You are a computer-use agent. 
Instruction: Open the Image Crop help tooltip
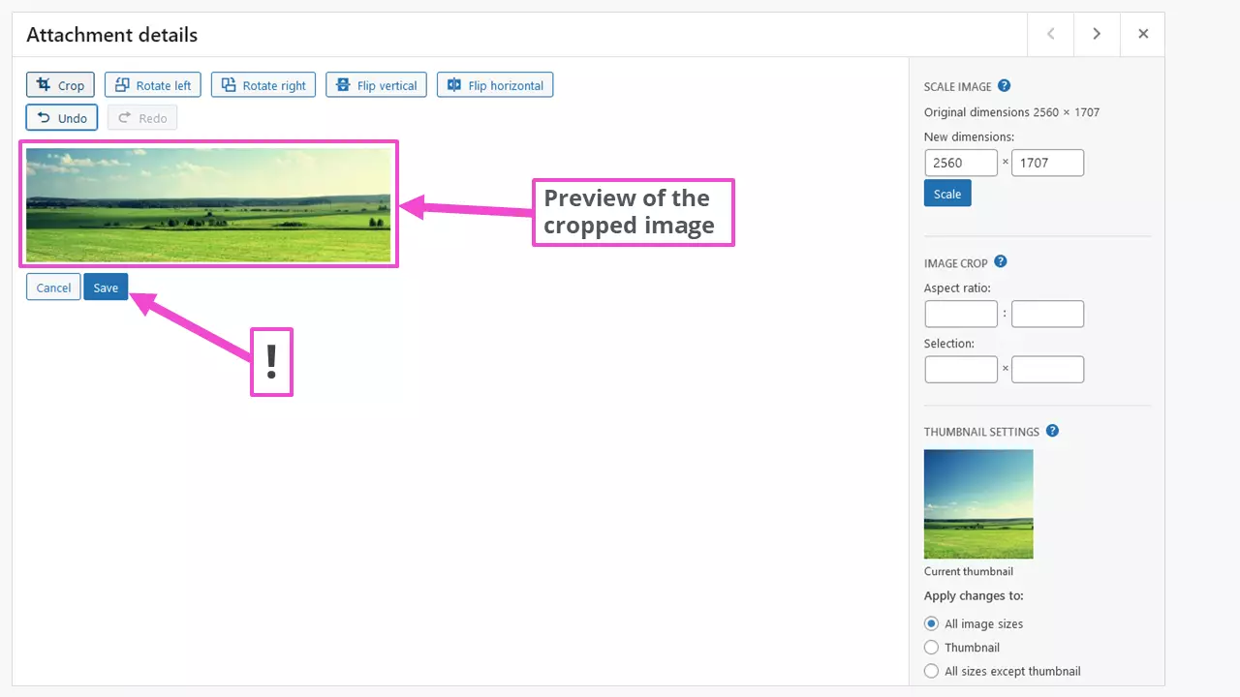(x=1001, y=261)
